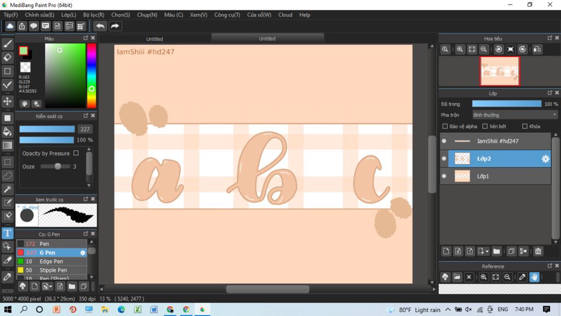
Task: Open the notification center icon
Action: pyautogui.click(x=546, y=309)
